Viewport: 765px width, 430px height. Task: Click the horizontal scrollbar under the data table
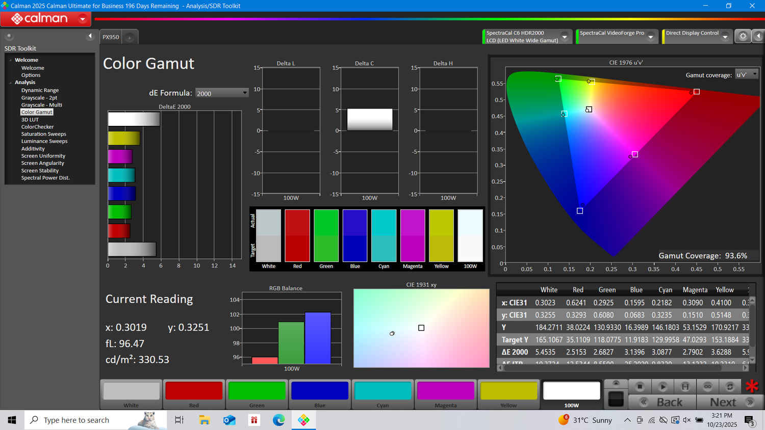click(x=622, y=367)
